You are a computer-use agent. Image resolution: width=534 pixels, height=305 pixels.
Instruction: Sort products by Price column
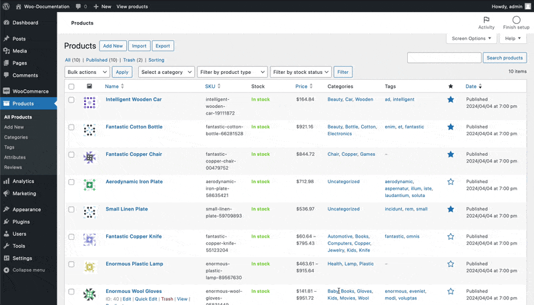tap(304, 87)
